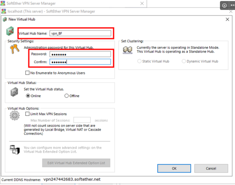Click the safe icon in Virtual Hub Status
This screenshot has width=235, height=185.
[14, 92]
